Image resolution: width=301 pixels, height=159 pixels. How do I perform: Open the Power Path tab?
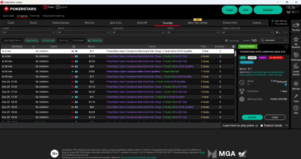(230, 23)
